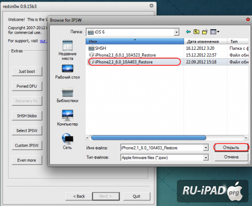This screenshot has width=252, height=206.
Task: Click the Открыть button
Action: pos(231,148)
